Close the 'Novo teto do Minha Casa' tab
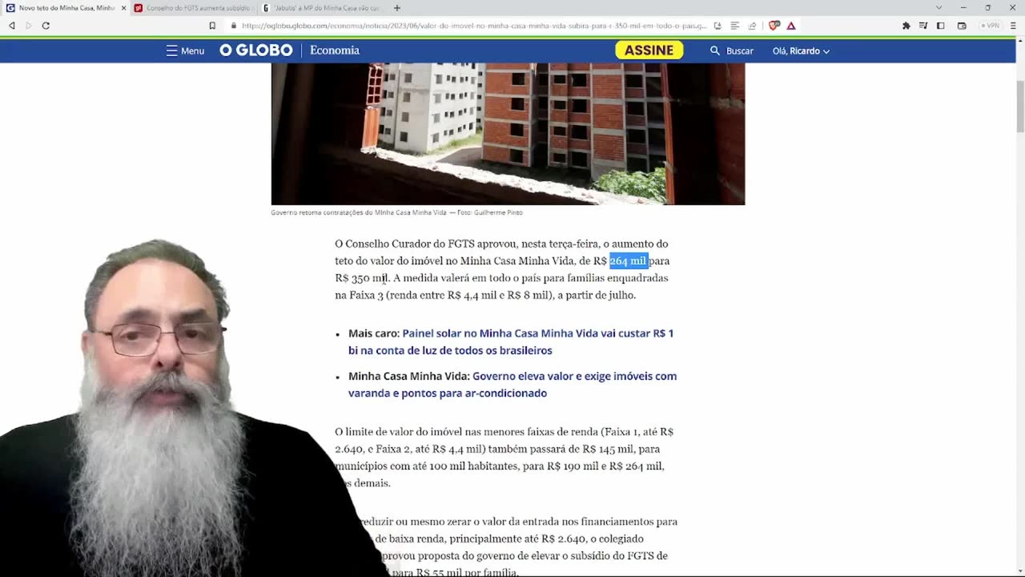The height and width of the screenshot is (577, 1025). click(x=123, y=8)
